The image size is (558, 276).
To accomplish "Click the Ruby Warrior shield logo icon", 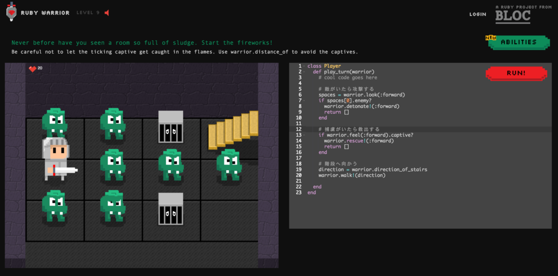I will (12, 12).
